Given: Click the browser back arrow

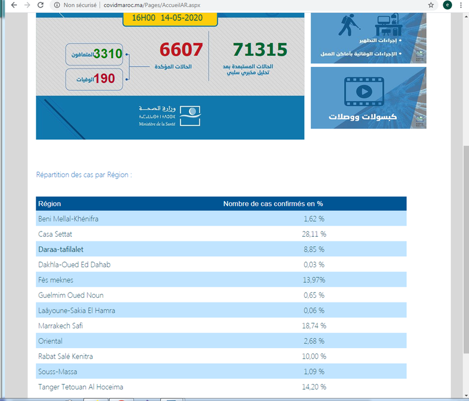Looking at the screenshot, I should [x=13, y=5].
